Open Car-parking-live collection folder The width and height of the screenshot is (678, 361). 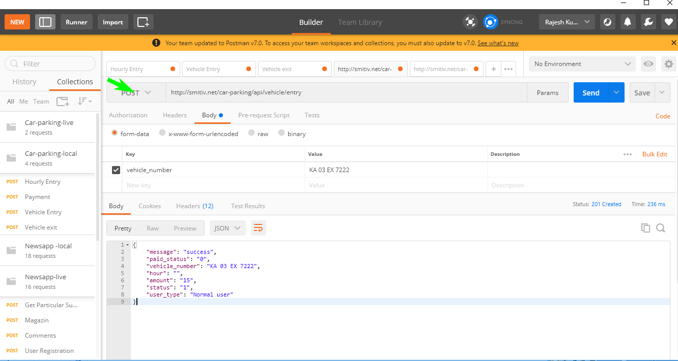point(47,127)
